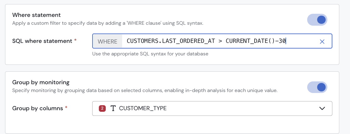The image size is (350, 134).
Task: Click the red badge showing 2
Action: pos(102,108)
